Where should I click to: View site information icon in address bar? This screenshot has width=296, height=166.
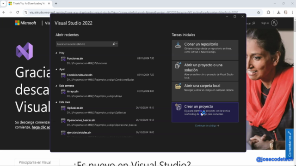[26, 12]
